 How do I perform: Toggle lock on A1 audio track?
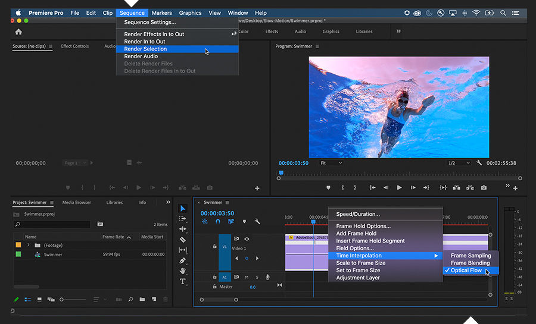point(214,277)
